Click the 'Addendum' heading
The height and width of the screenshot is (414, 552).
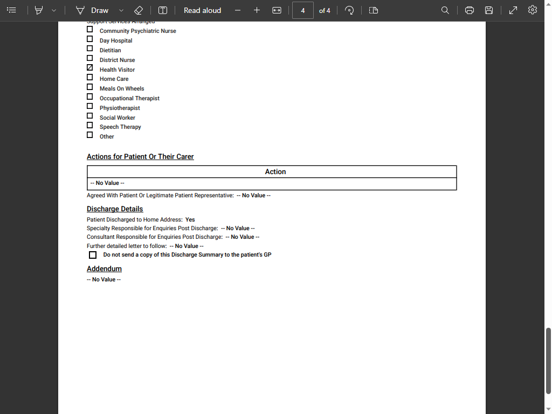click(104, 268)
